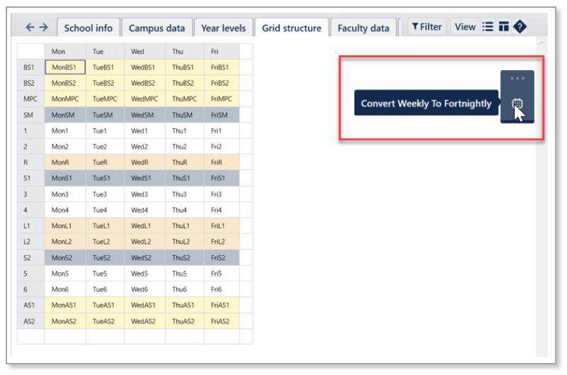567x375 pixels.
Task: Select cell Thu5
Action: click(x=185, y=274)
